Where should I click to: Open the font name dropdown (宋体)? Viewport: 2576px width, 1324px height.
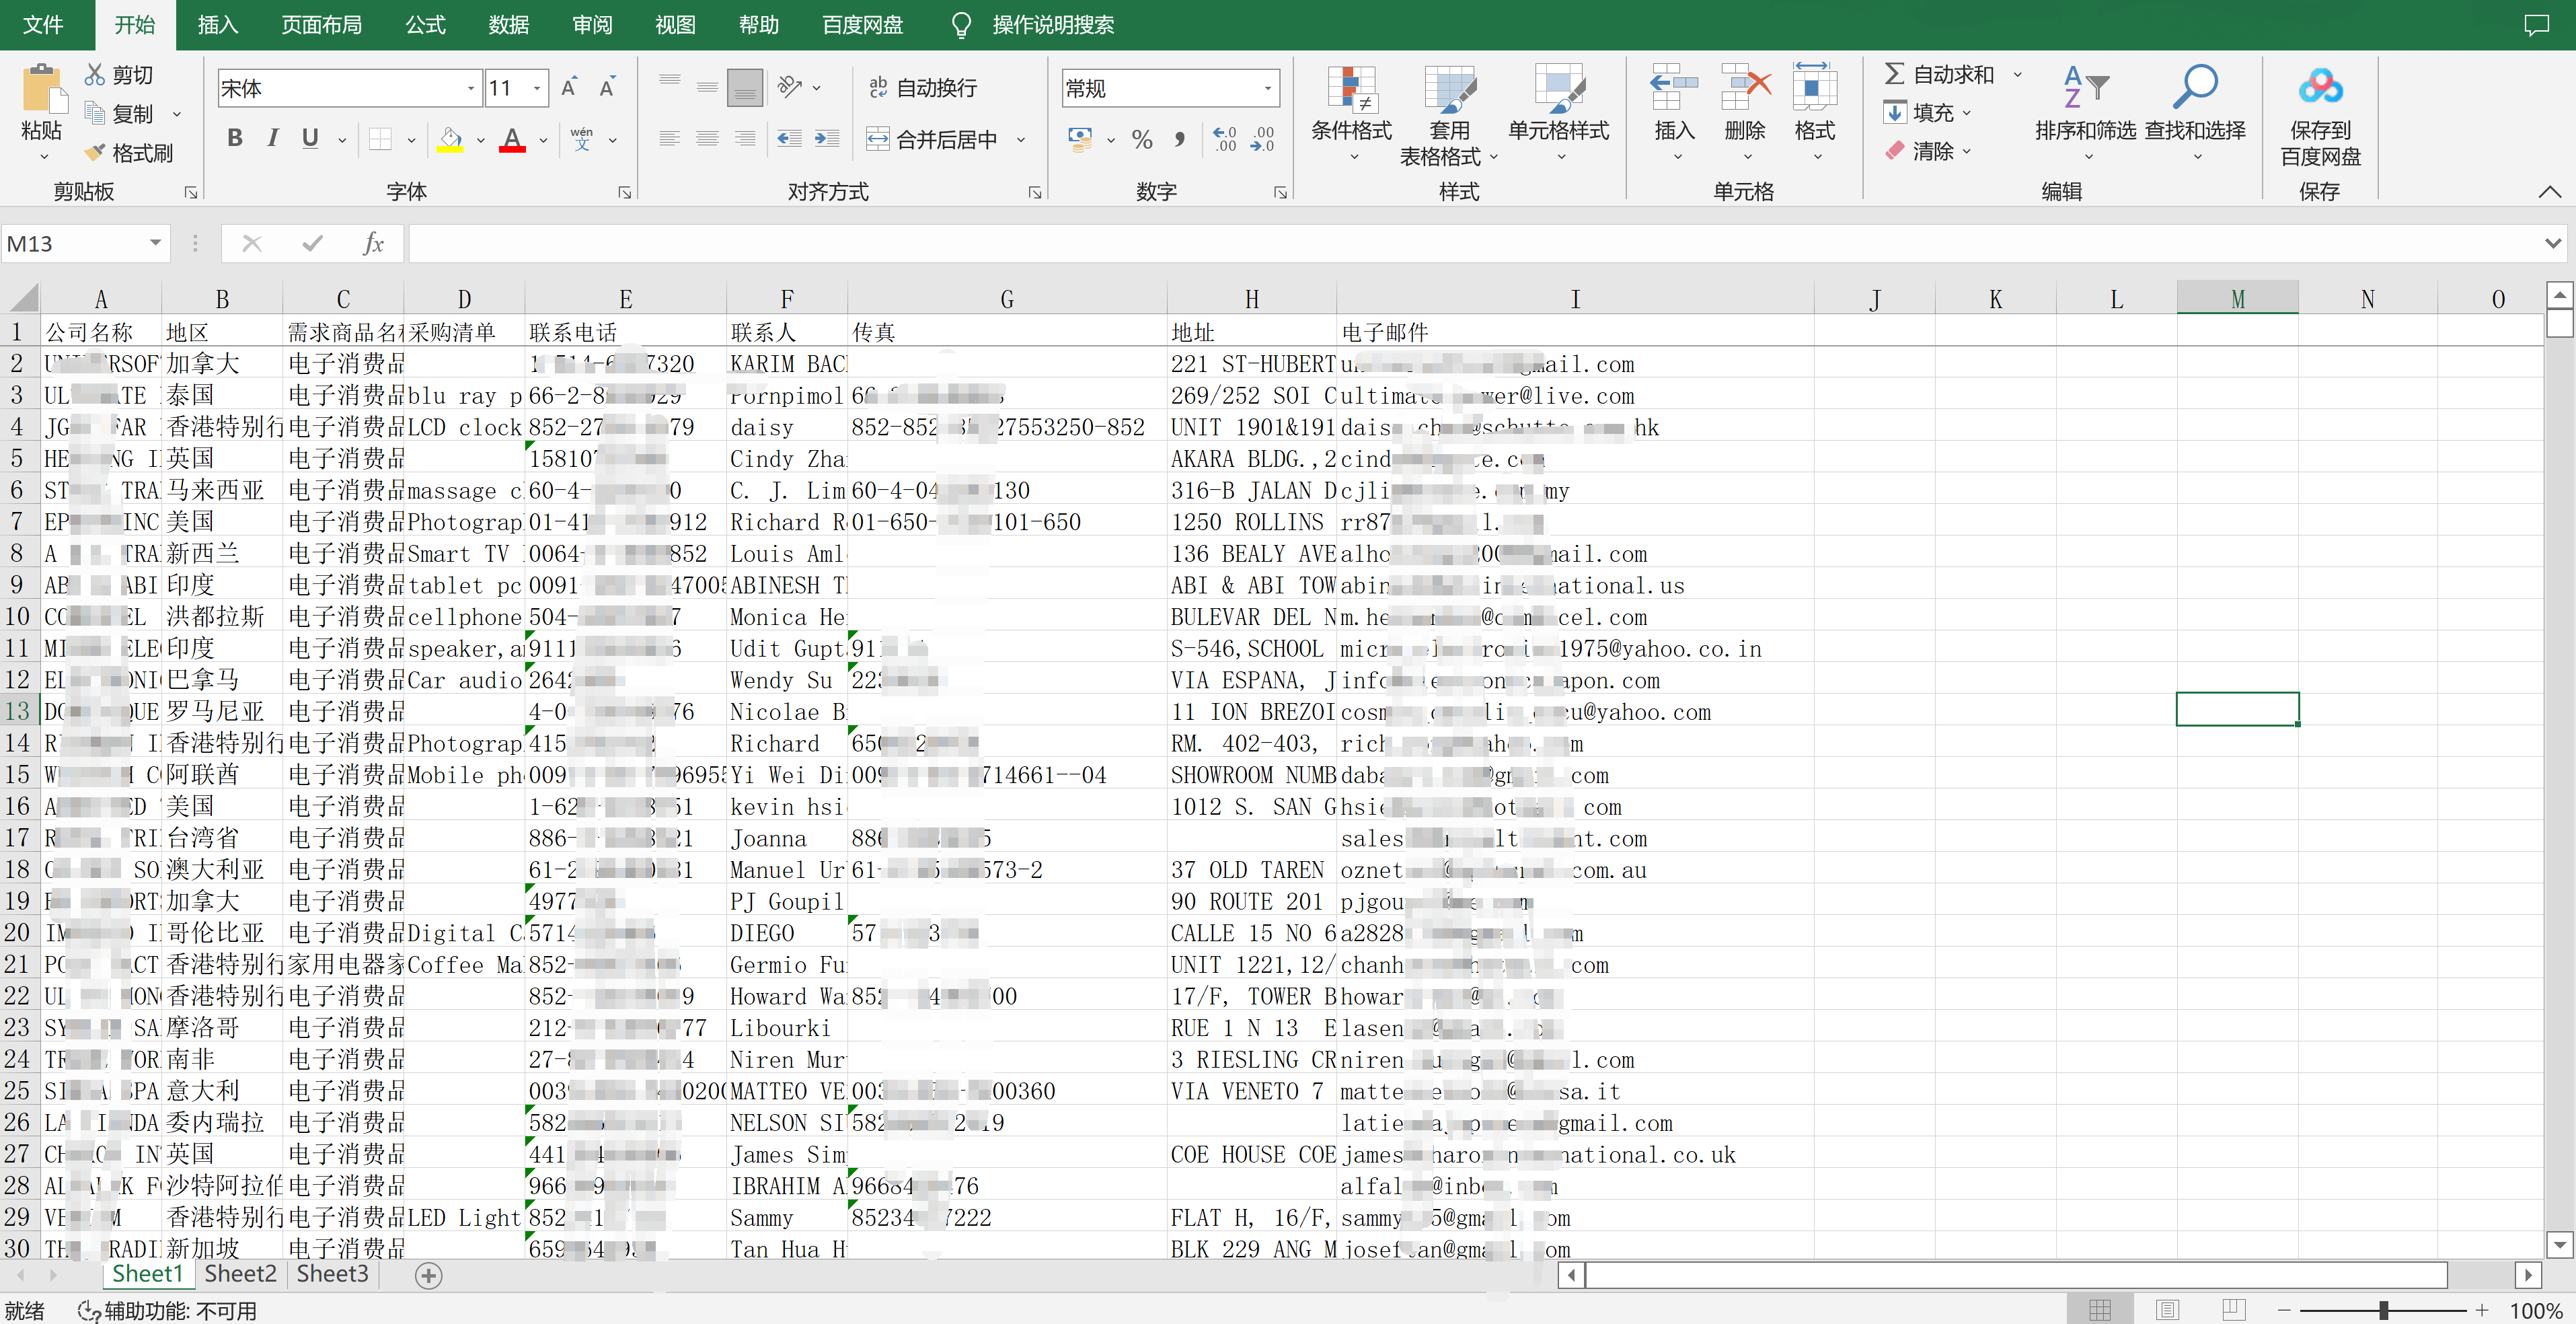(x=471, y=88)
